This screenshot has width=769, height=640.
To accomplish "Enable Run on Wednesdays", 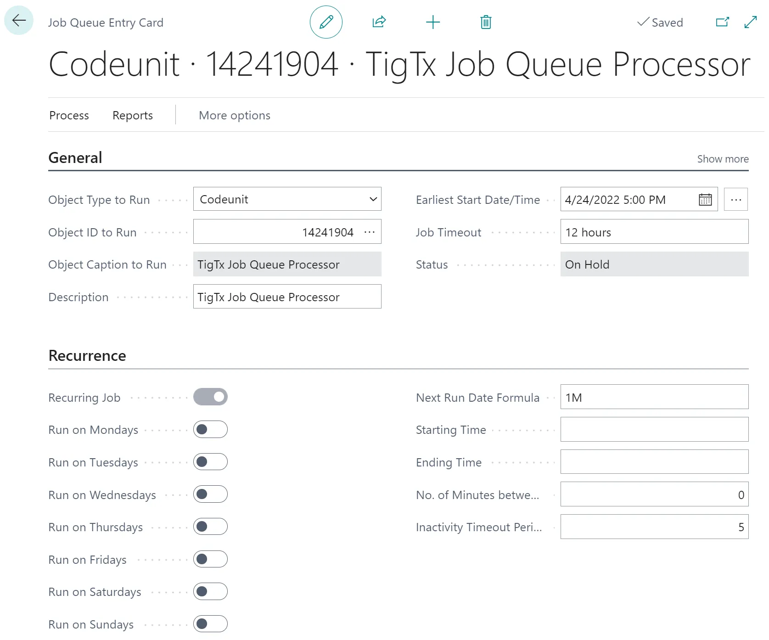I will tap(210, 494).
